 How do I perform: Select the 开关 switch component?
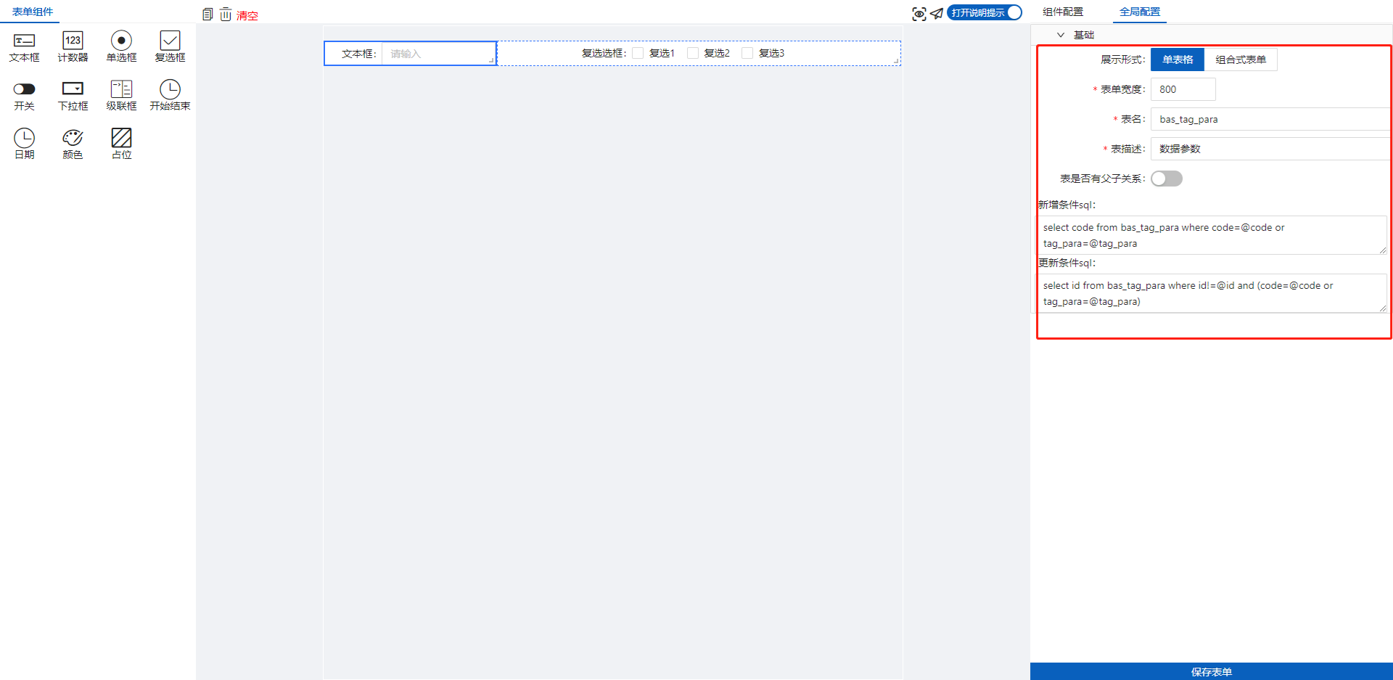point(24,95)
